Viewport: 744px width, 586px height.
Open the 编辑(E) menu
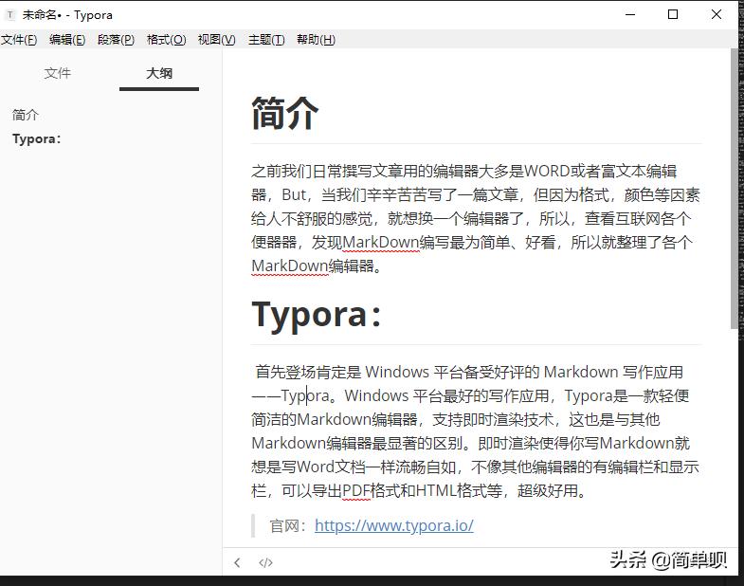coord(67,40)
